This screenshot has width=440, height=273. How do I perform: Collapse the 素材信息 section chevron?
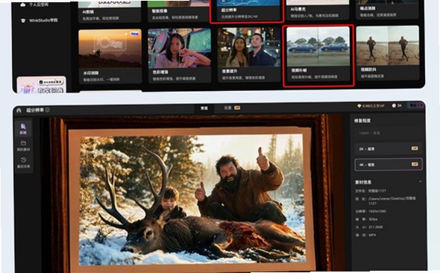[x=420, y=182]
